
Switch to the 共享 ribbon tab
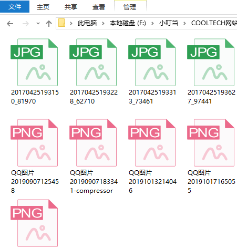point(71,7)
